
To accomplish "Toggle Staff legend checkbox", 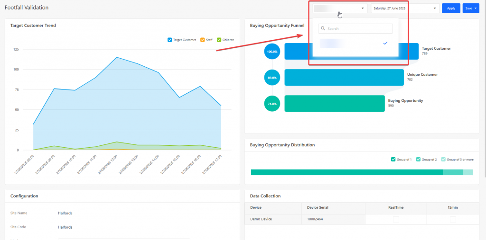I will coord(202,40).
